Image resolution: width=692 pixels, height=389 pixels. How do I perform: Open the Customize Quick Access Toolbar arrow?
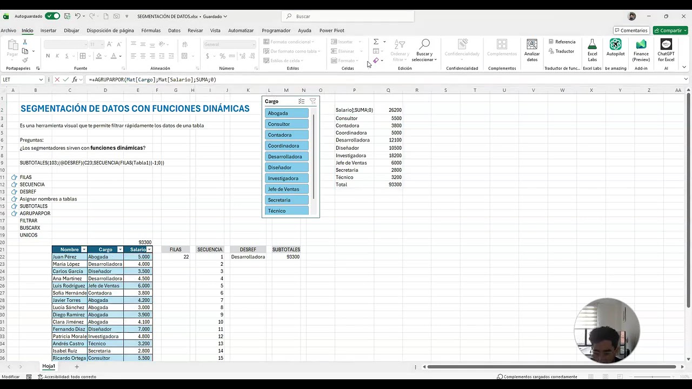[x=127, y=16]
